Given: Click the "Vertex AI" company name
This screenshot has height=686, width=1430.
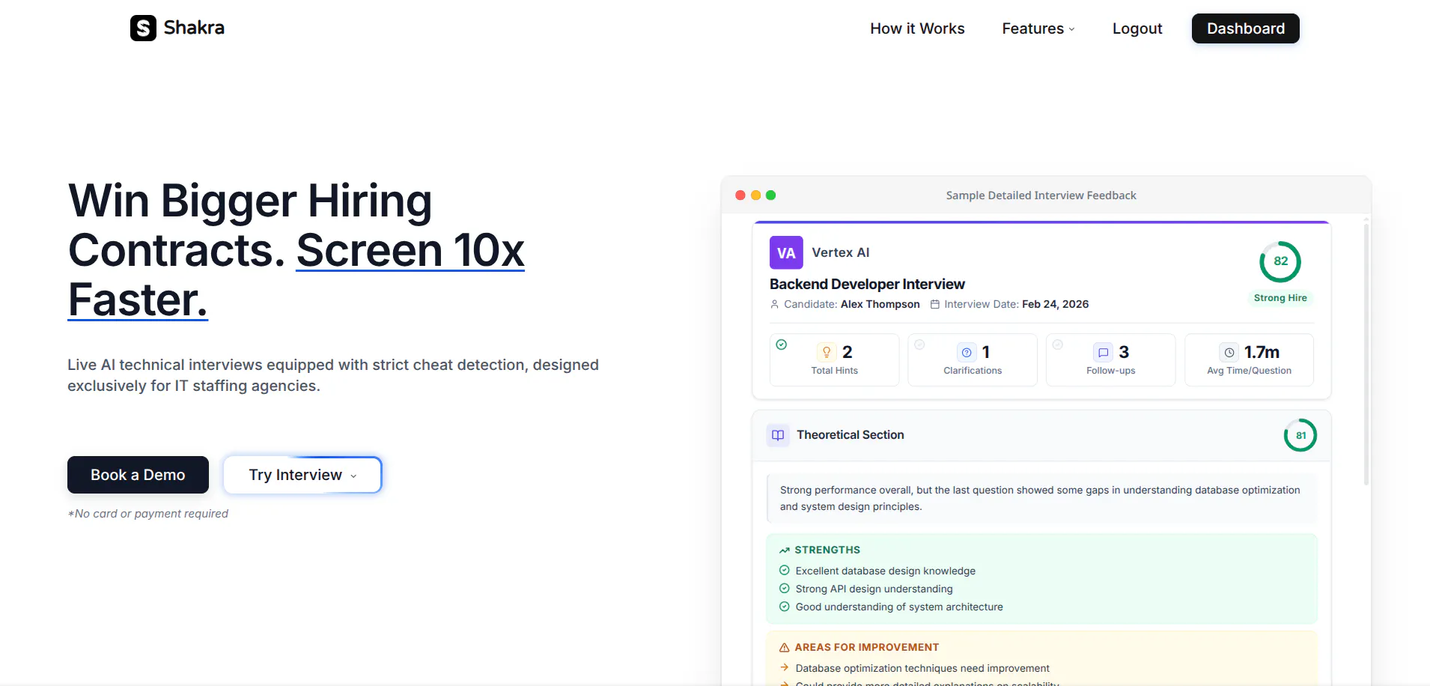Looking at the screenshot, I should pyautogui.click(x=841, y=252).
